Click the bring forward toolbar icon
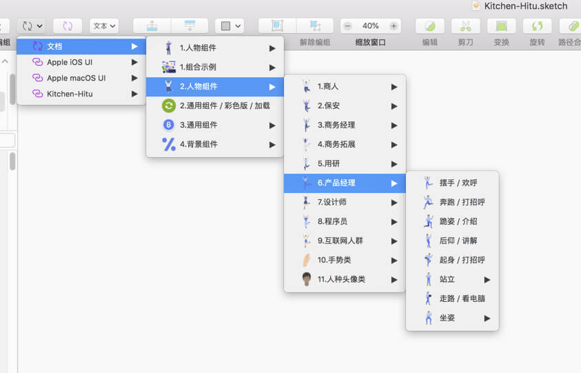The width and height of the screenshot is (581, 373). click(152, 26)
